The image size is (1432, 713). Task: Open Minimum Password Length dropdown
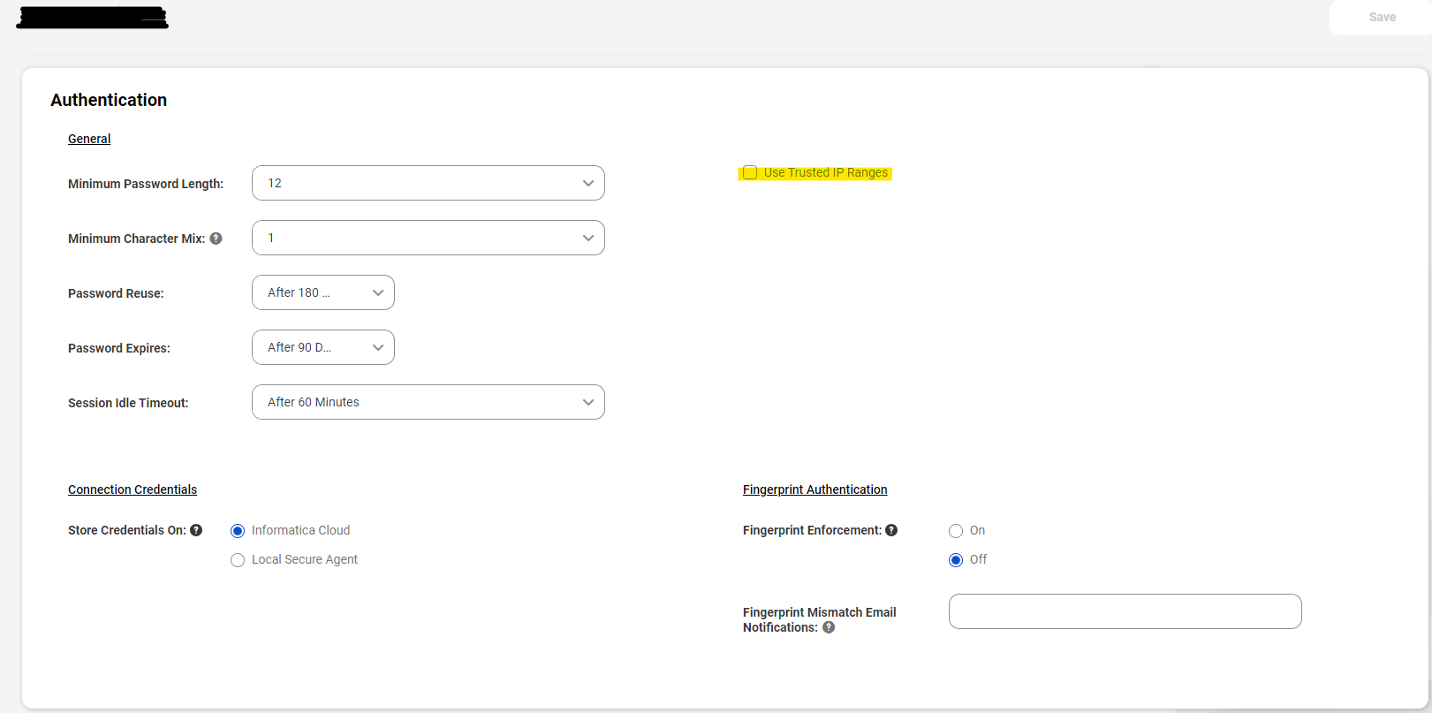428,183
